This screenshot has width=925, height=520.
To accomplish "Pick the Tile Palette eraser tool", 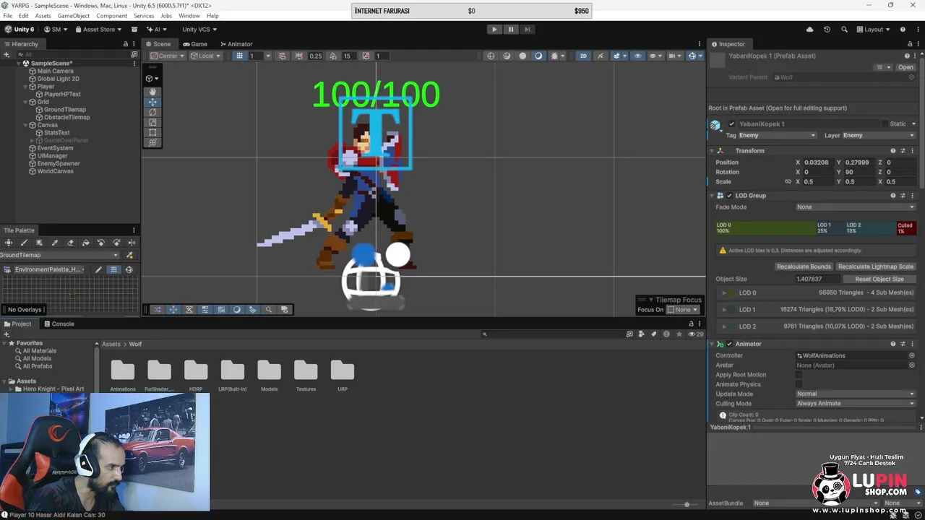I will pyautogui.click(x=70, y=243).
